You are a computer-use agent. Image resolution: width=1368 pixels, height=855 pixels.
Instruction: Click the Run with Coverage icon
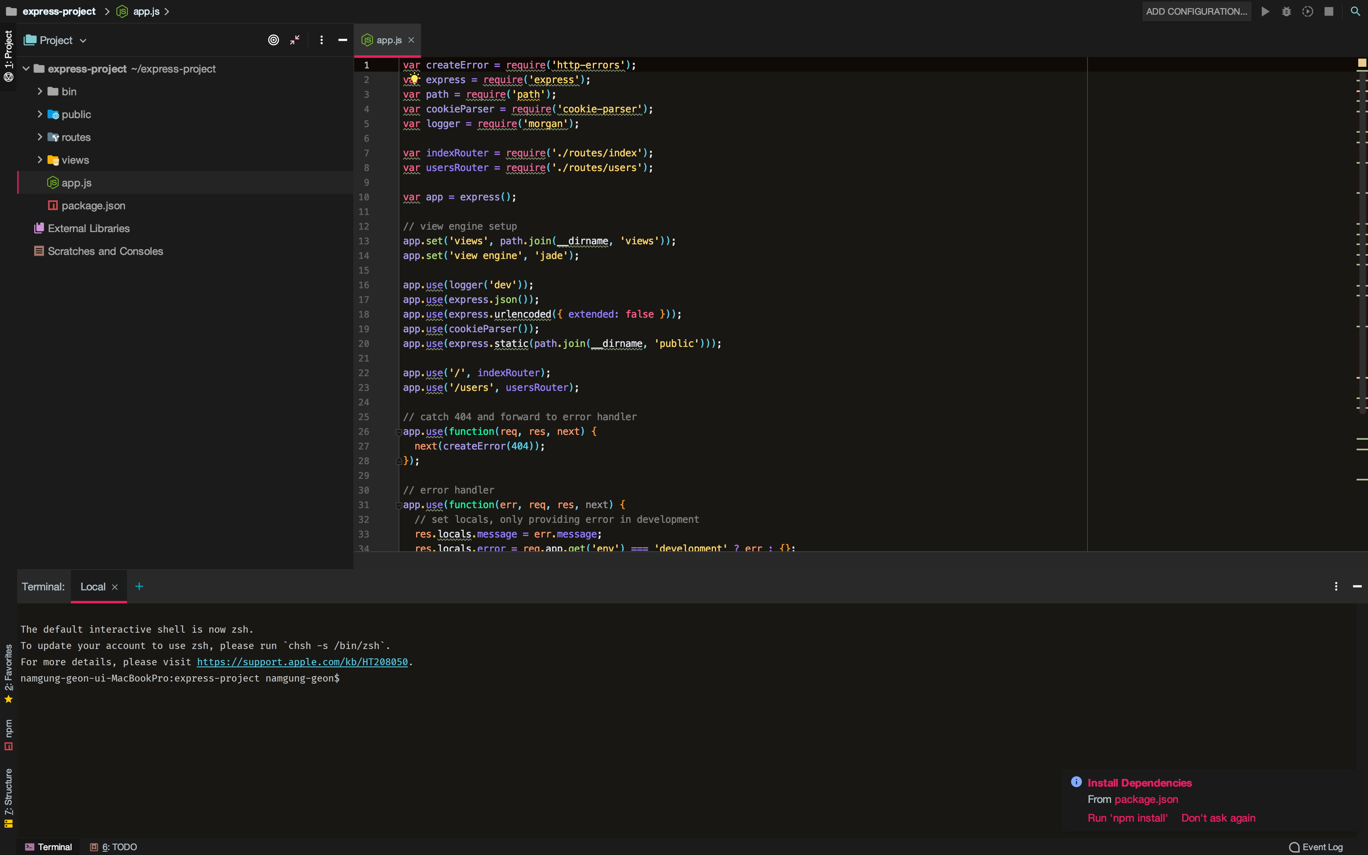coord(1307,11)
